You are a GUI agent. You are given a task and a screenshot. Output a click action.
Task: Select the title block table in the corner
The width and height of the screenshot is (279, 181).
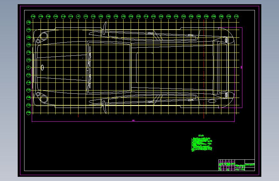coord(237,165)
